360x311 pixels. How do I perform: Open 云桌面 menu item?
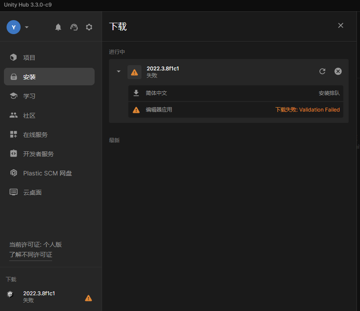click(49, 192)
